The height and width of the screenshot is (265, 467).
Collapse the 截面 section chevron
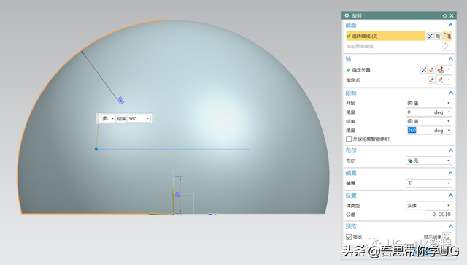point(451,25)
